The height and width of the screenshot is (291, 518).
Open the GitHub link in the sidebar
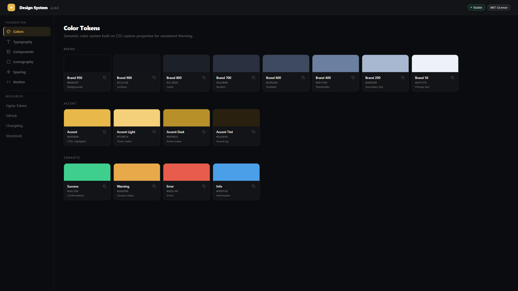coord(11,116)
